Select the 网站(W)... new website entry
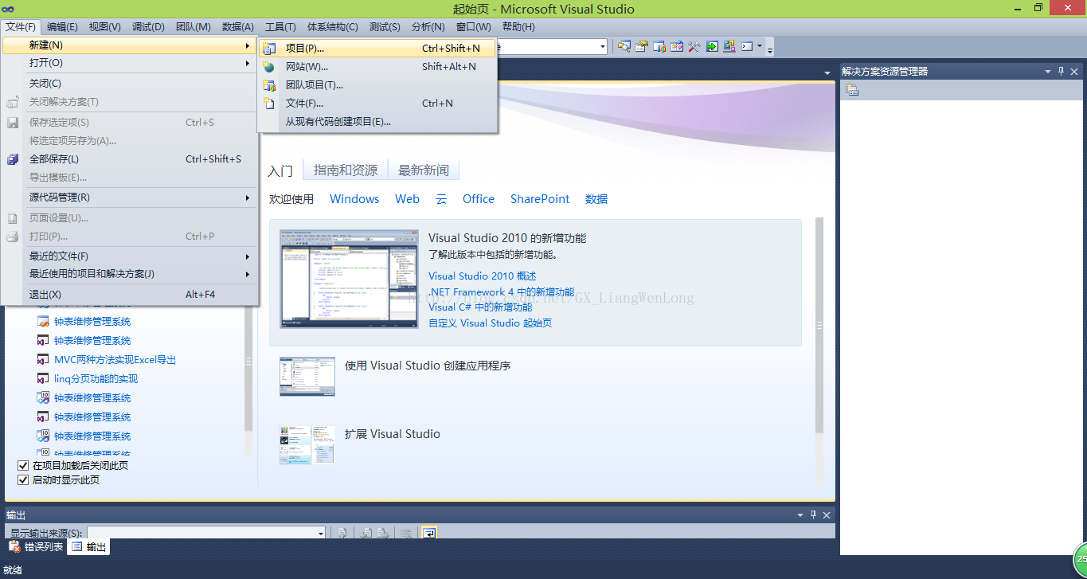 click(x=377, y=66)
